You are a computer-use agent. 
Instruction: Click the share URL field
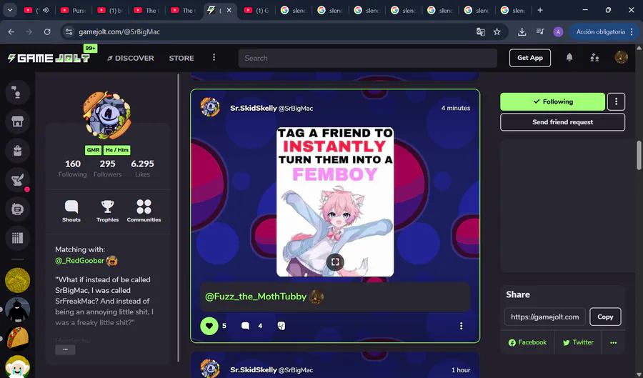point(545,317)
